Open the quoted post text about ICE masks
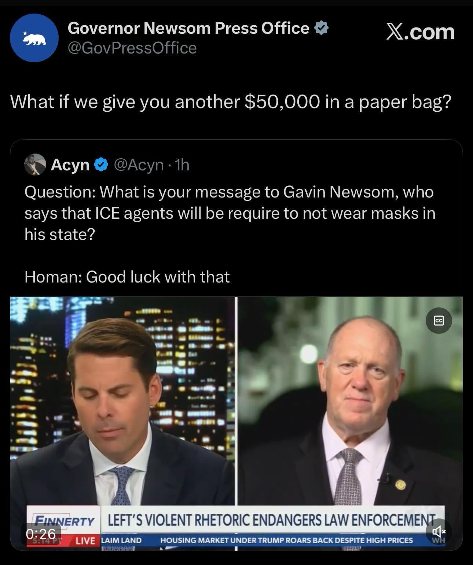Viewport: 473px width, 565px height. [x=230, y=213]
